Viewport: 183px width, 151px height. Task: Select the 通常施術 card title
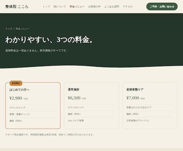[74, 89]
